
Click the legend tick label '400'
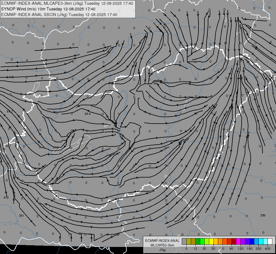point(268,249)
